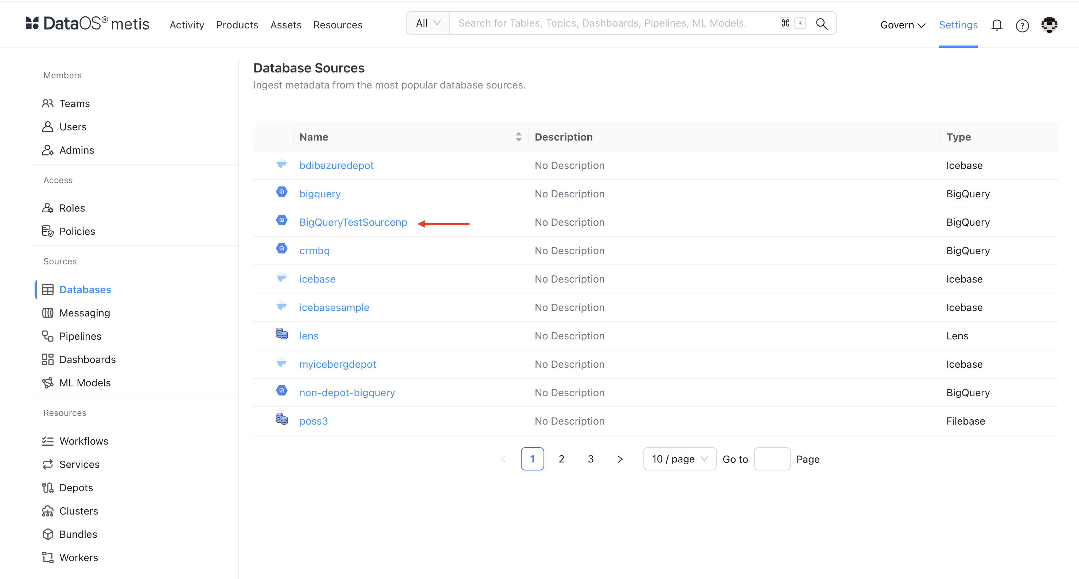Click the Go to page number field
Image resolution: width=1079 pixels, height=579 pixels.
coord(772,459)
